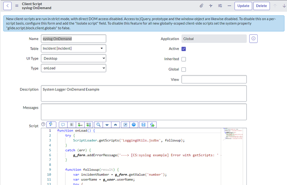
Task: Click line number 9 in the gutter
Action: 50,169
